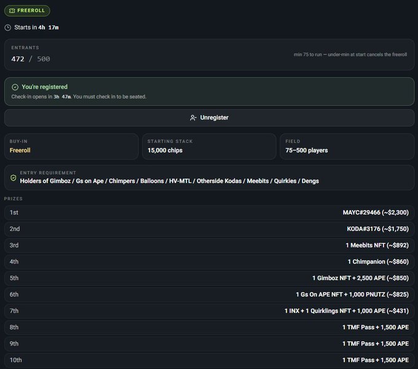Click the Buy-in Freeroll value

coord(20,150)
